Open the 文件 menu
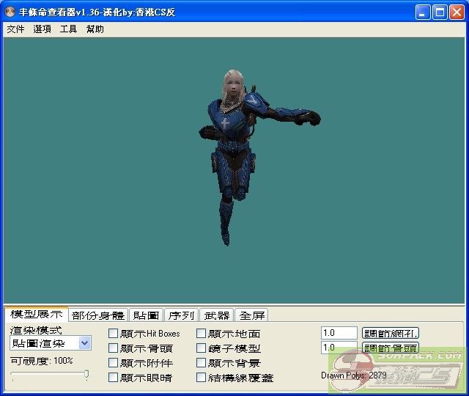Viewport: 469px width, 396px height. point(15,29)
